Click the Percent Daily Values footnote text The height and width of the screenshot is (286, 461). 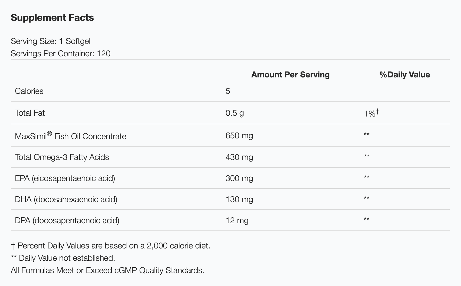point(110,246)
